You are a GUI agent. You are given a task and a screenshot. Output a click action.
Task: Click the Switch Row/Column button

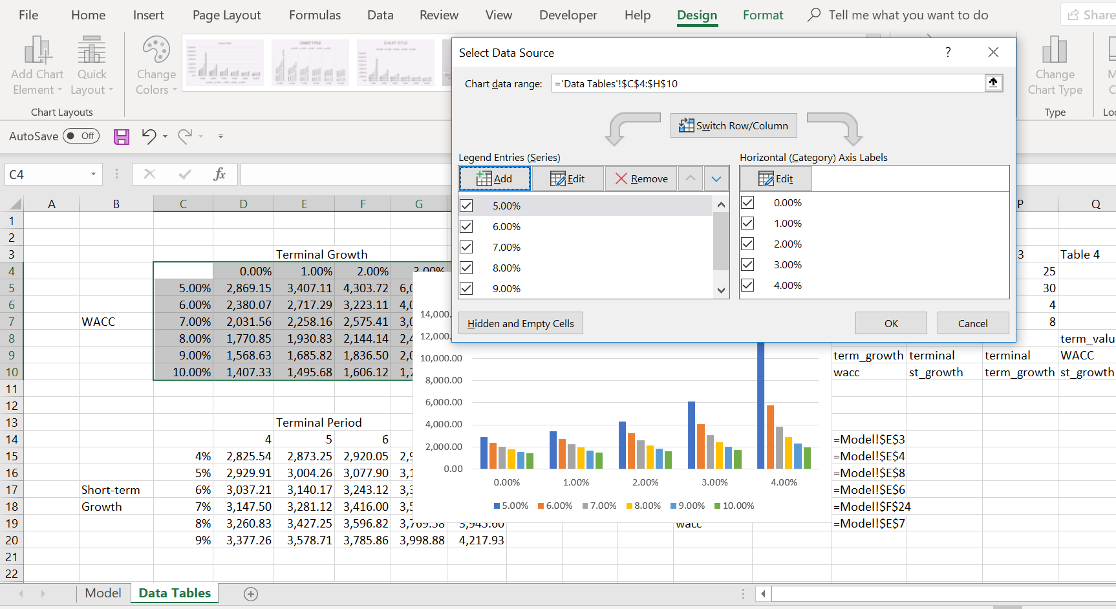(733, 125)
